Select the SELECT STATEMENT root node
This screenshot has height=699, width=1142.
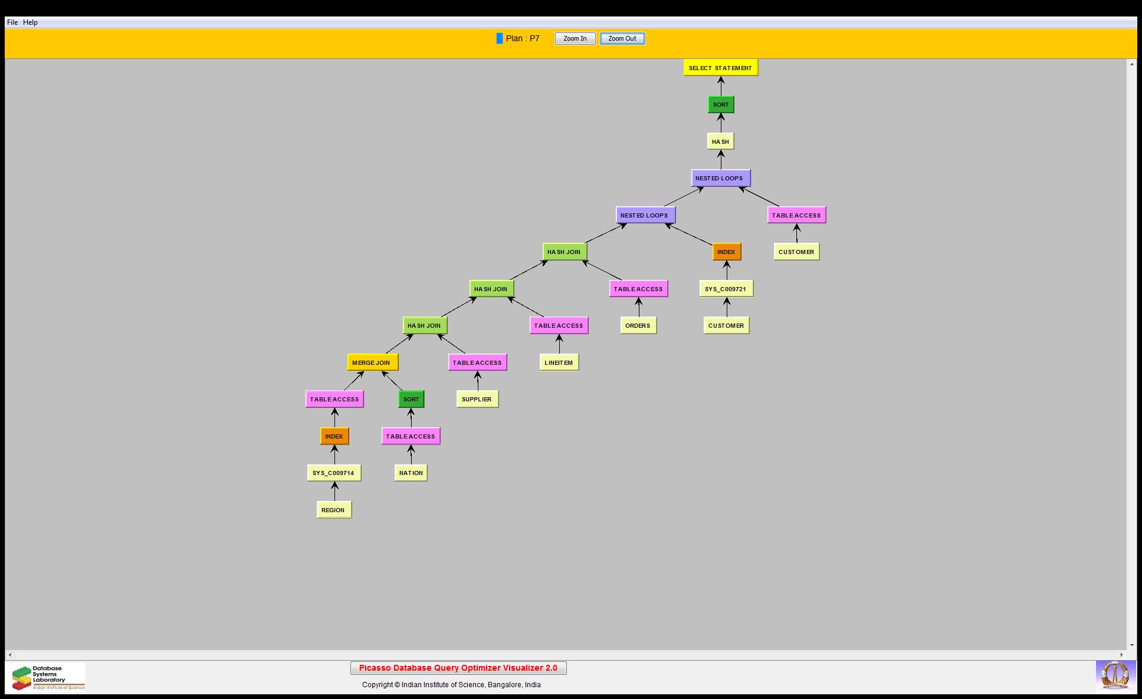coord(720,68)
